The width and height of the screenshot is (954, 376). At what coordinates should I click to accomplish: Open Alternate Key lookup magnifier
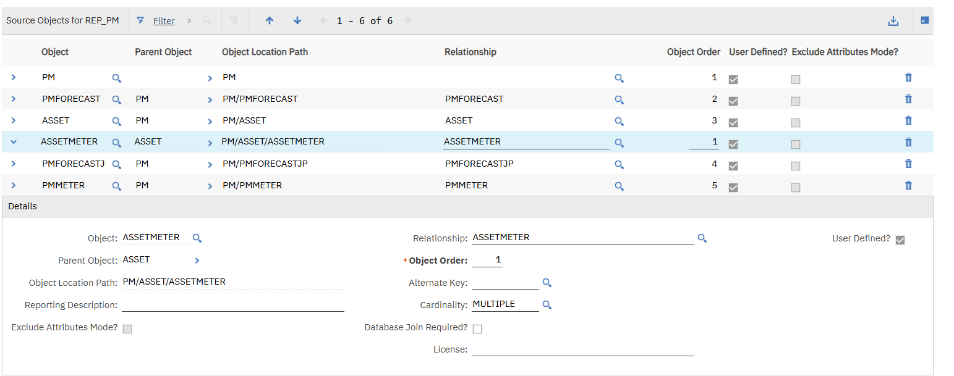coord(547,283)
